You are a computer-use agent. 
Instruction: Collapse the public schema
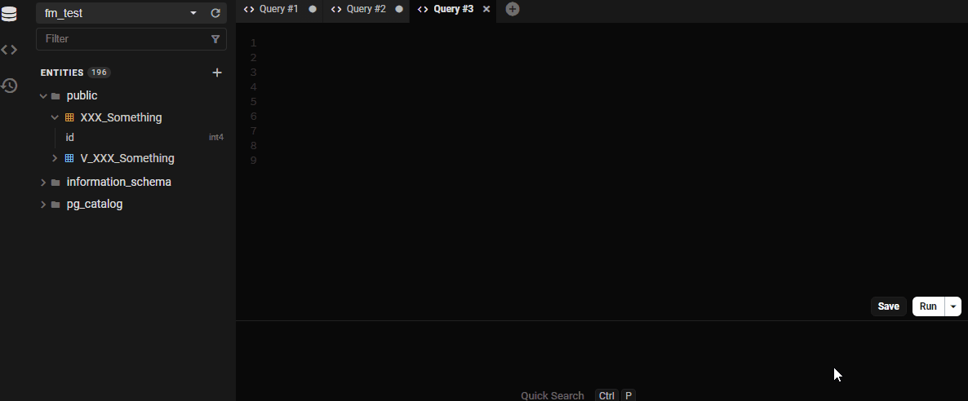43,96
